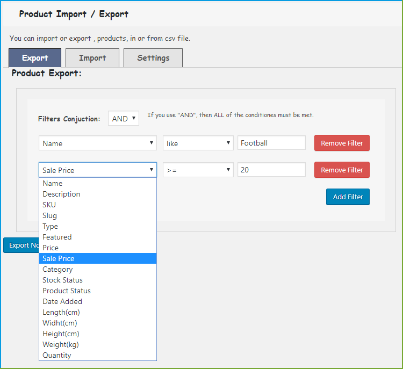Open the Settings tab

(153, 58)
